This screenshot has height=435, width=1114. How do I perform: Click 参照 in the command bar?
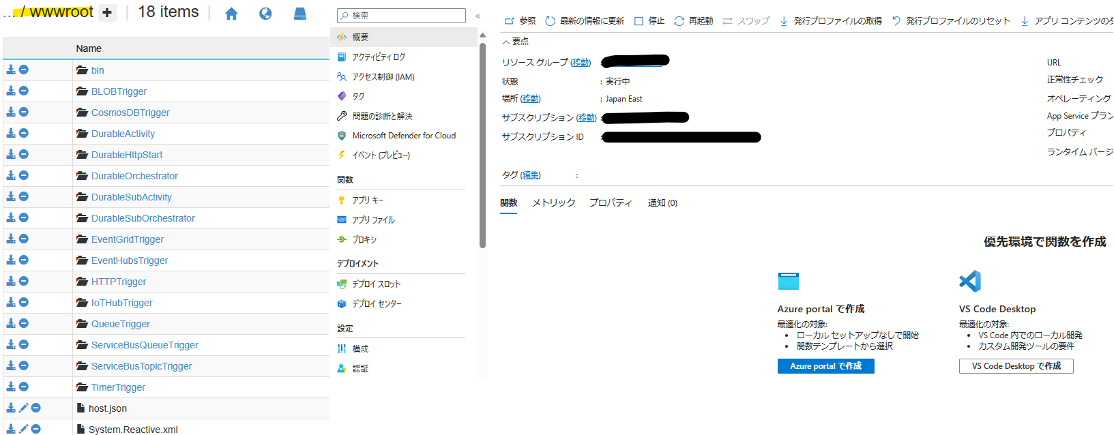point(520,21)
